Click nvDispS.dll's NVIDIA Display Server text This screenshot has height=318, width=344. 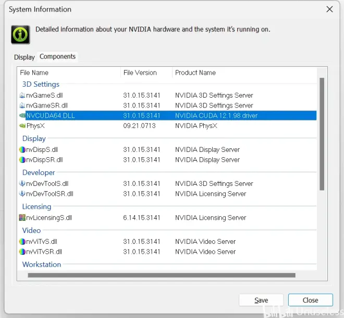(207, 150)
